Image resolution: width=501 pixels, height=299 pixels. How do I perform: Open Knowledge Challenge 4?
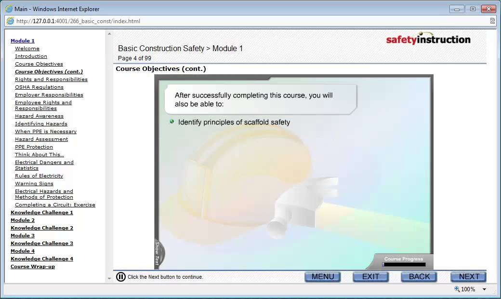(42, 258)
